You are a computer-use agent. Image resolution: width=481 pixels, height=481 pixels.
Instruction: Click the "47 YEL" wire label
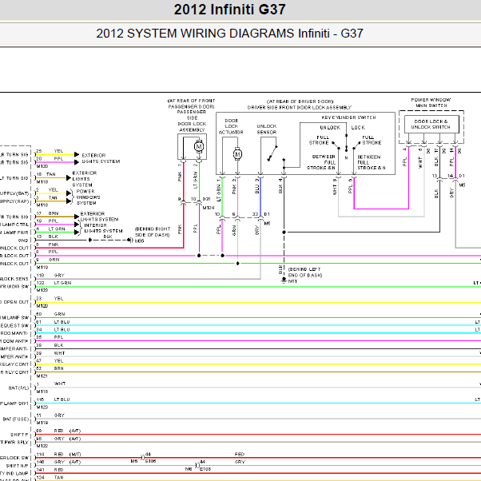50,361
